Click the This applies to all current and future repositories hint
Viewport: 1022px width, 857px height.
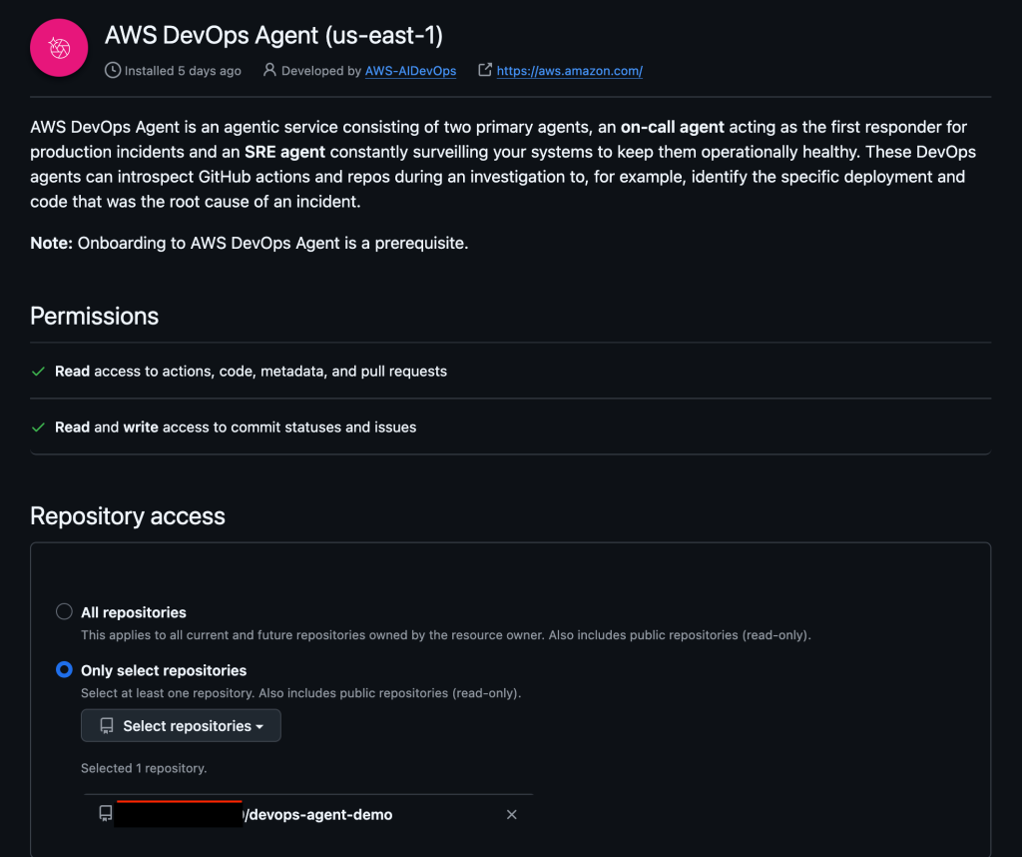click(446, 635)
